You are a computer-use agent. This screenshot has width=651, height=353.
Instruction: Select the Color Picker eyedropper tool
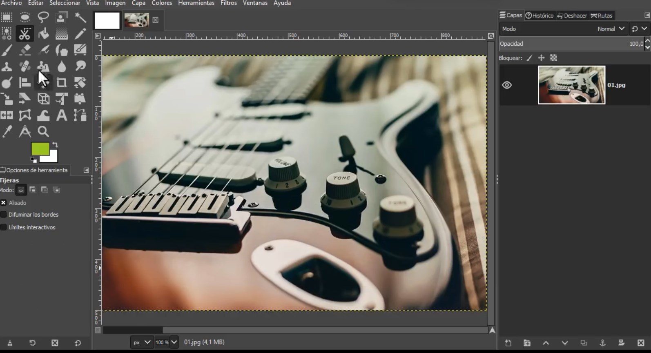(7, 131)
